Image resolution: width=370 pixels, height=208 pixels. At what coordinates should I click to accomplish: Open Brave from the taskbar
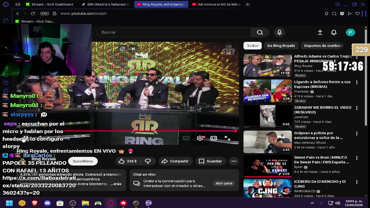click(x=35, y=203)
